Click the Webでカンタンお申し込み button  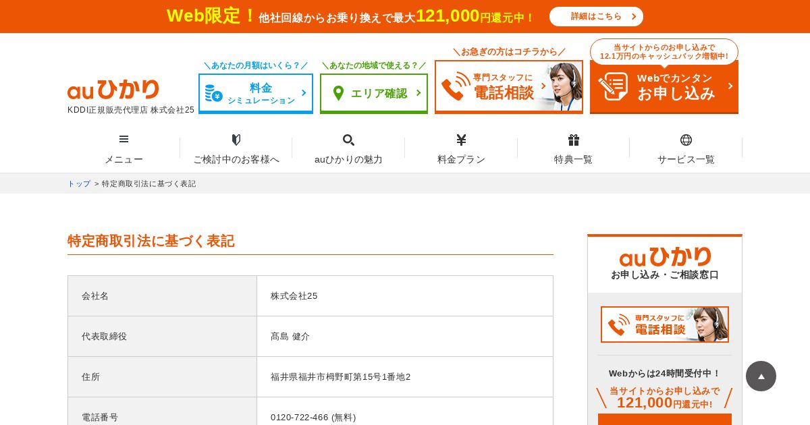coord(664,86)
